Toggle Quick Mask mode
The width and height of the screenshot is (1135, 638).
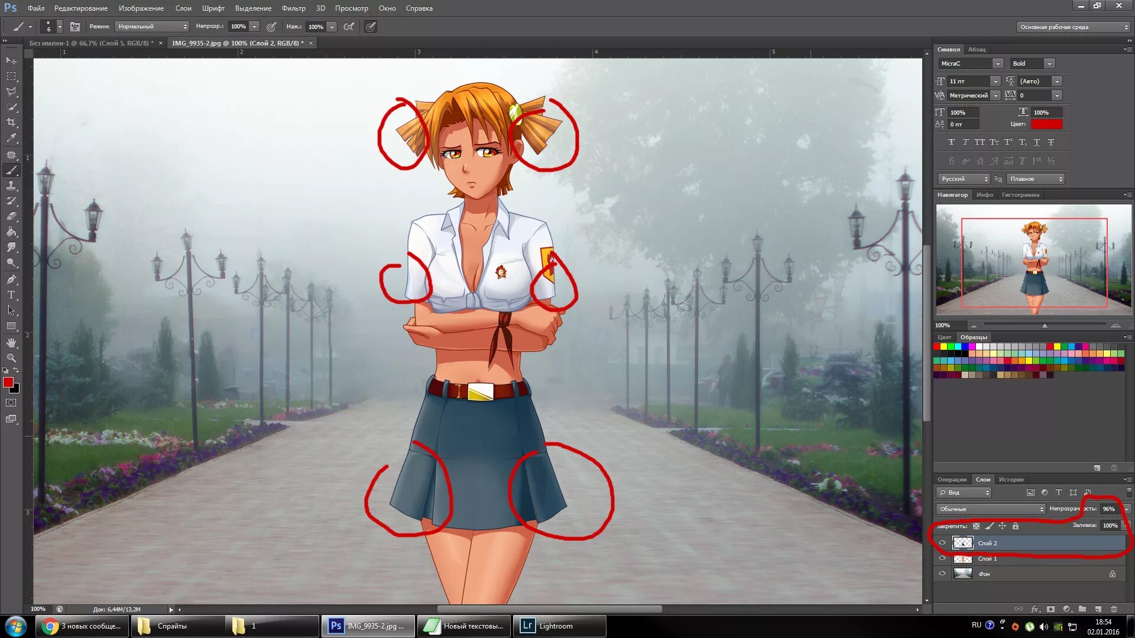click(x=11, y=403)
